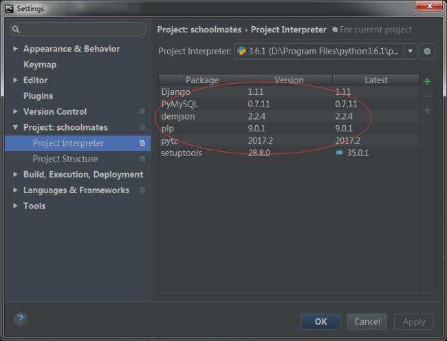Click the copy icon beside Version Control
The image size is (447, 341).
(x=142, y=111)
